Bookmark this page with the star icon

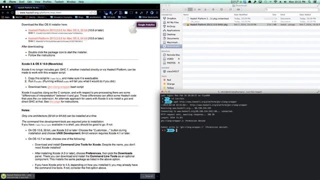click(94, 12)
